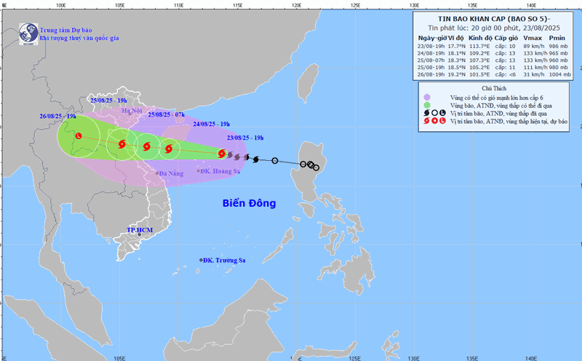Click the Biển Đông sea label
This screenshot has width=582, height=361.
click(x=249, y=203)
